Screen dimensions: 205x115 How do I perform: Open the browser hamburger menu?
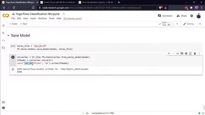point(201,8)
